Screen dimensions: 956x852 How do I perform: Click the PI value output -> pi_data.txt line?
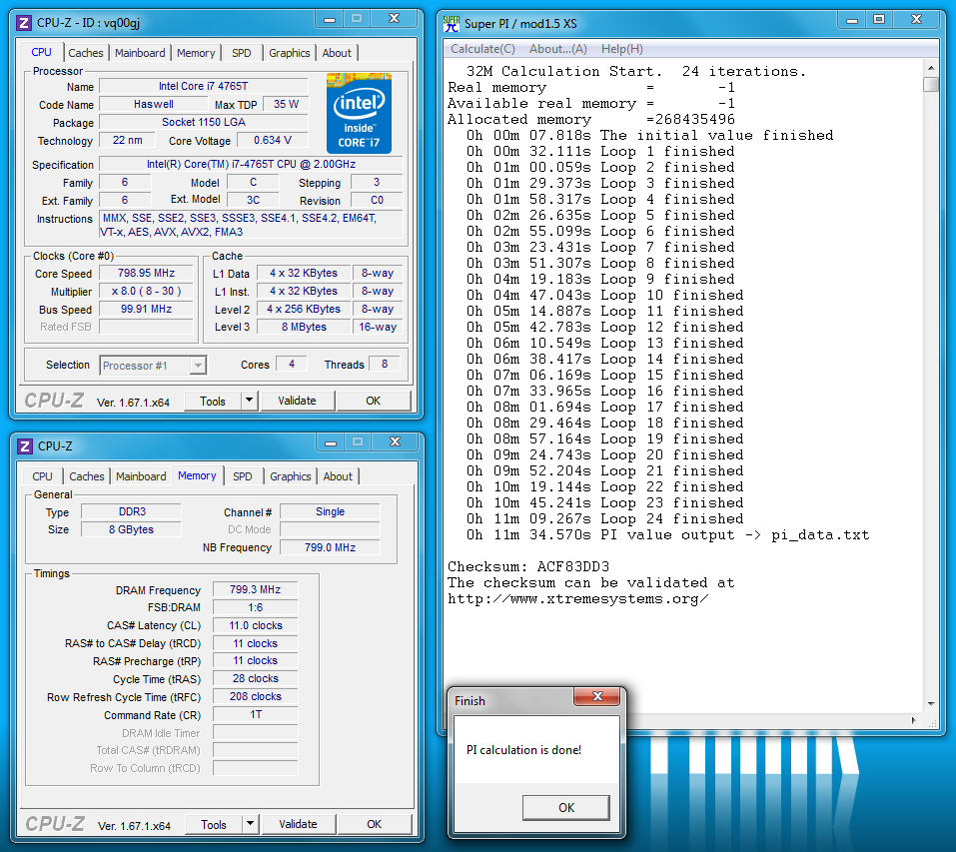667,535
